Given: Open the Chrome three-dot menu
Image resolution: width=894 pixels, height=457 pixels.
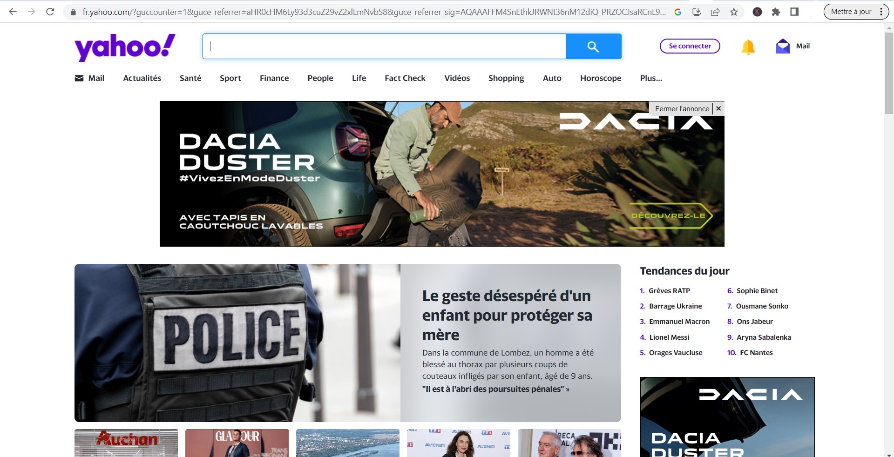Looking at the screenshot, I should click(x=881, y=12).
